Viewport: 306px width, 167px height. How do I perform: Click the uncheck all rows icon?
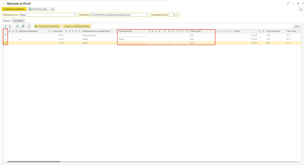28,26
